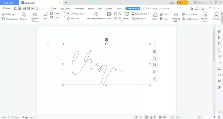Open the Align dropdown
This screenshot has width=223, height=119.
165,19
